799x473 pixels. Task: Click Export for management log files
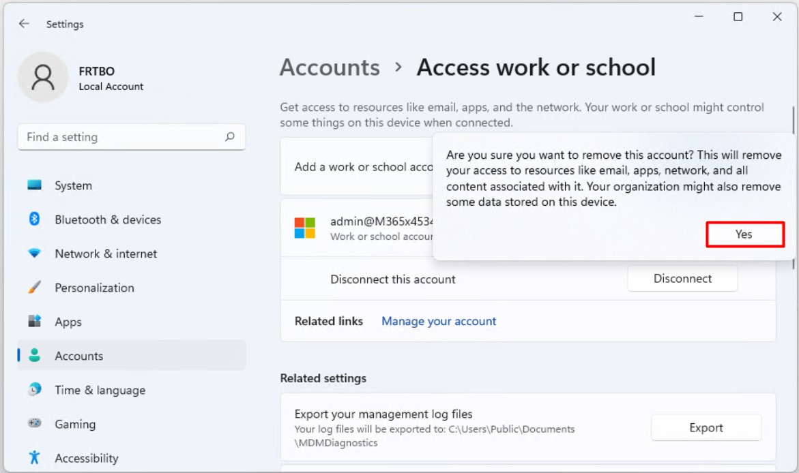[706, 428]
